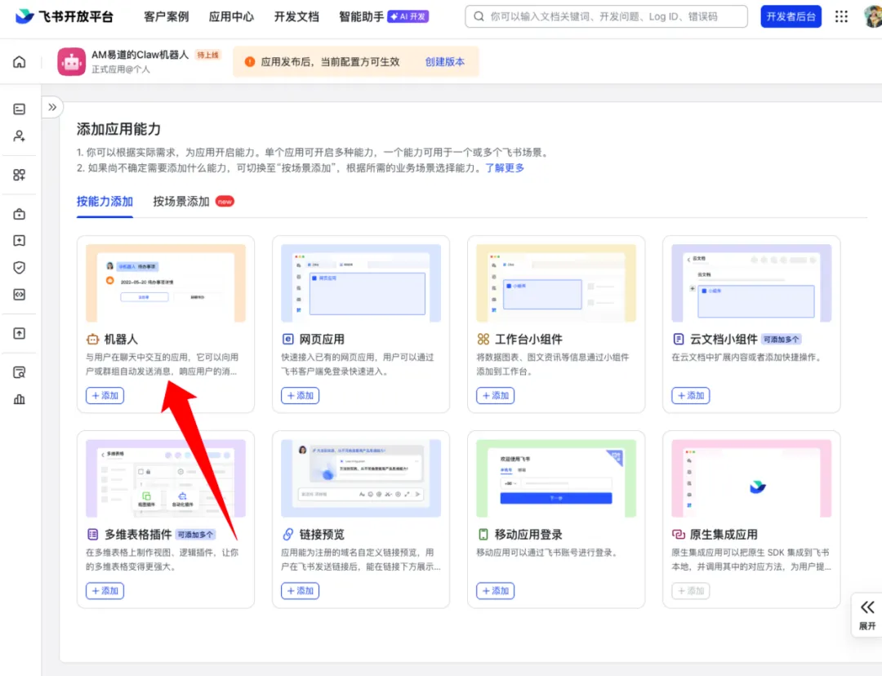882x676 pixels.
Task: Select the 按能力添加 tab
Action: pos(105,201)
